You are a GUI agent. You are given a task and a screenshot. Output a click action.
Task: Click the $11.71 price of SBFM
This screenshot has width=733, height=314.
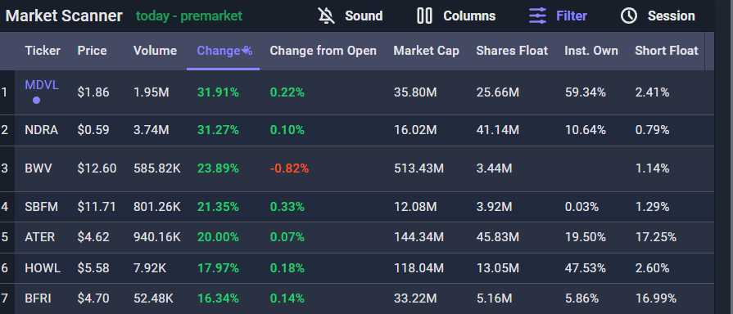(97, 206)
